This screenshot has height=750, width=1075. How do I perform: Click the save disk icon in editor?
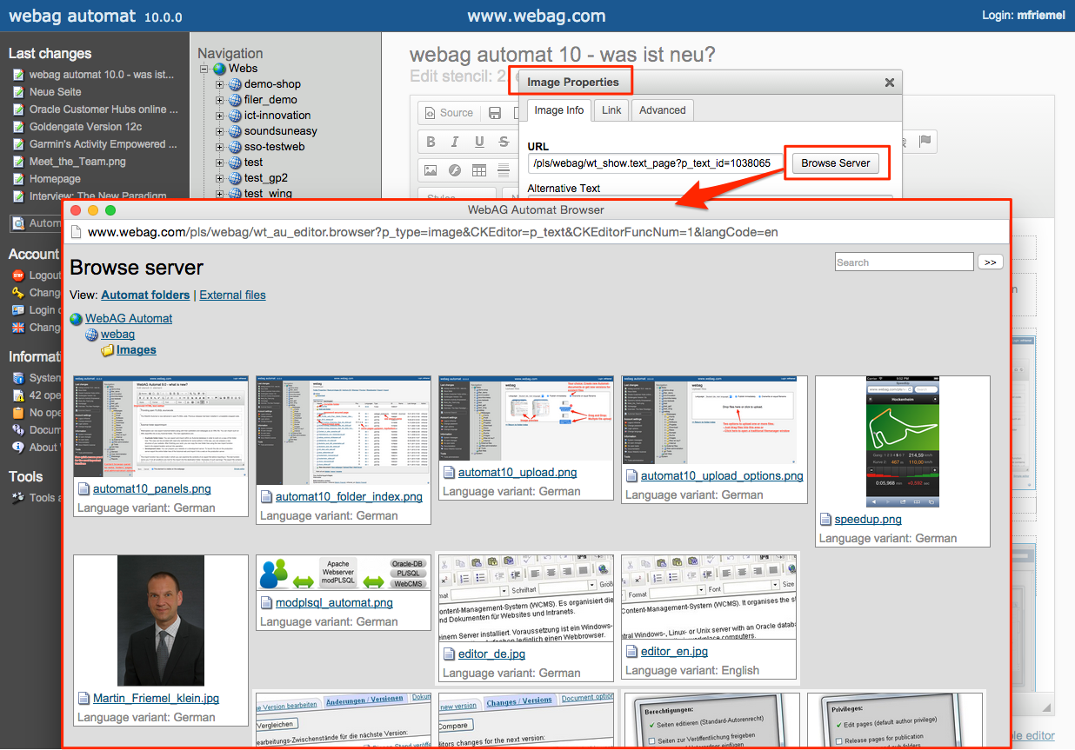tap(495, 113)
